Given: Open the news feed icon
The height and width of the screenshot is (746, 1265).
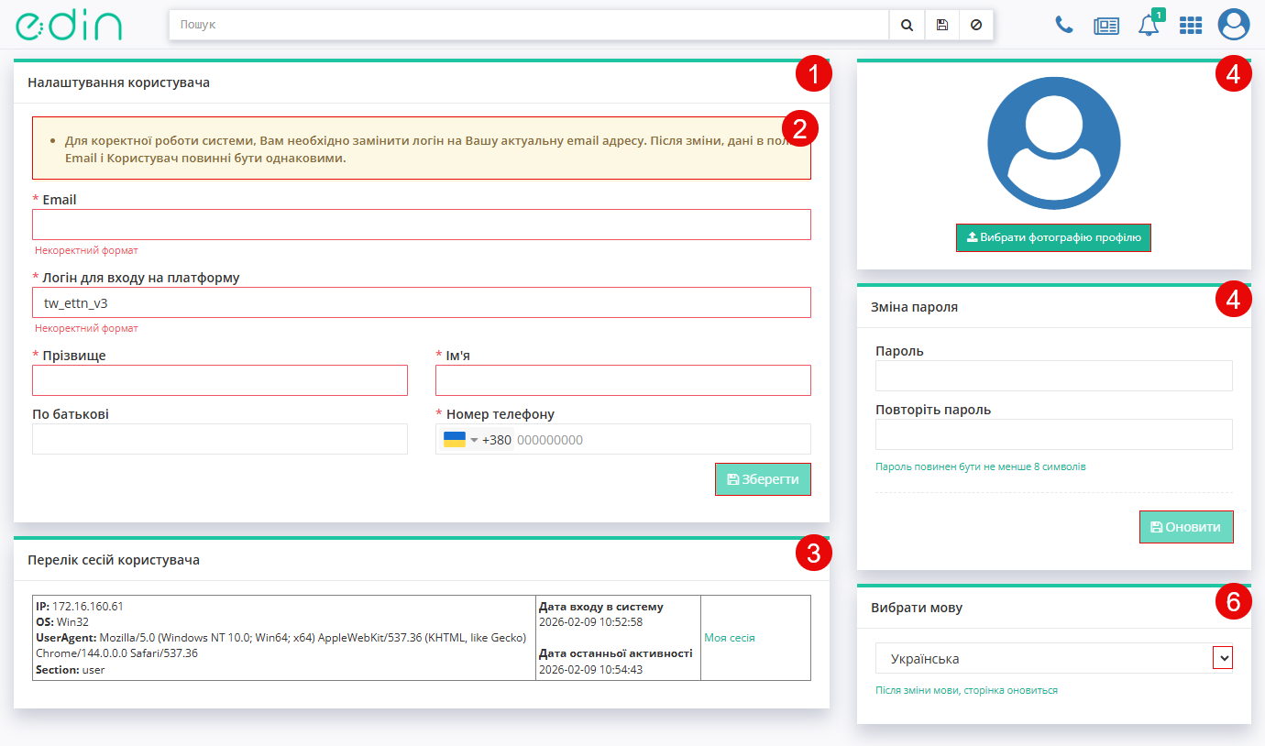Looking at the screenshot, I should [1106, 26].
